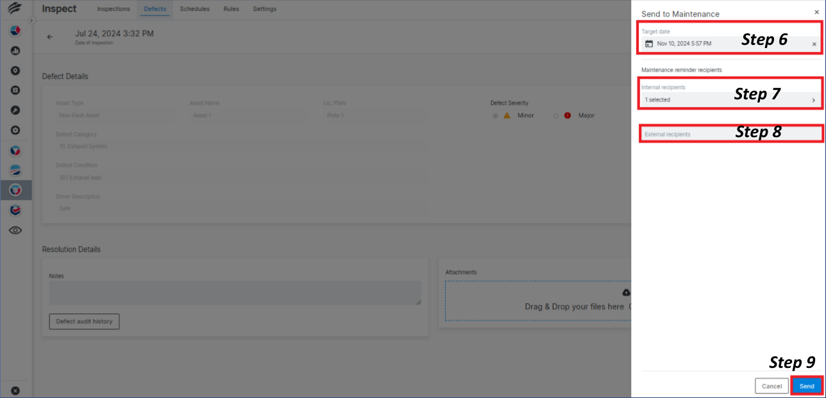Clear the target date using its X
The image size is (826, 398).
coord(814,43)
